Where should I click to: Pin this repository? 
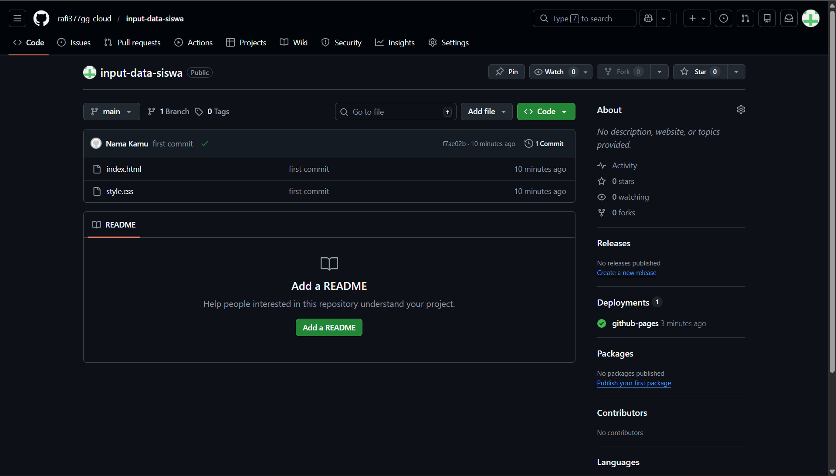point(506,71)
